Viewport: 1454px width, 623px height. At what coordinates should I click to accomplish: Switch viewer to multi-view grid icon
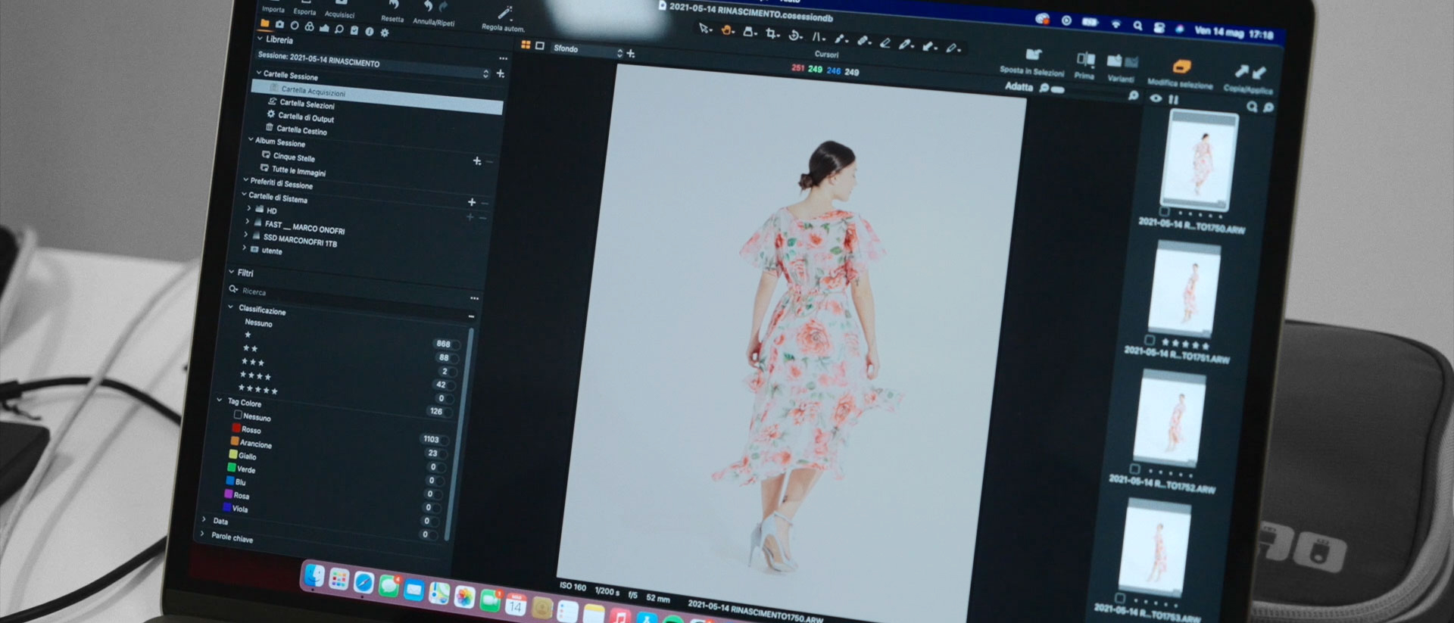[526, 45]
